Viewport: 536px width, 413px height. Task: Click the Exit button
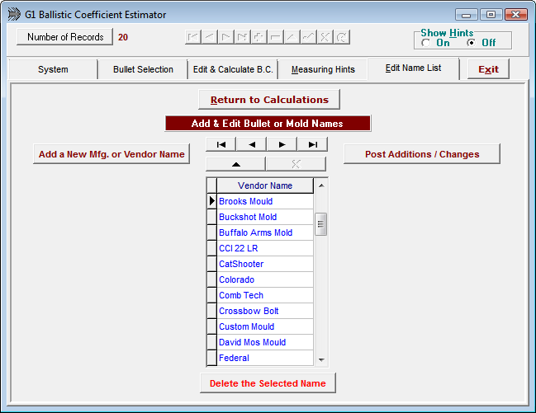488,69
